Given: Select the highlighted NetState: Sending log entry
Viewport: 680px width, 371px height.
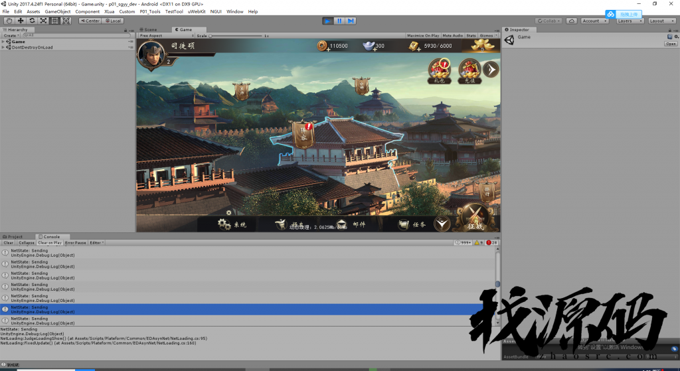Looking at the screenshot, I should (x=247, y=309).
